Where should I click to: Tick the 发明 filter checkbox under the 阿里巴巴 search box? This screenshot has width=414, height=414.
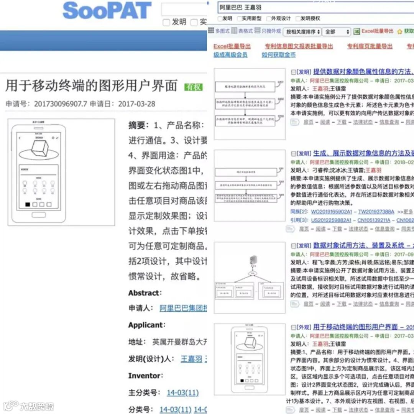click(x=220, y=18)
